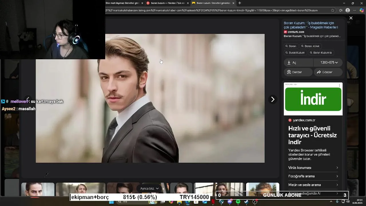Screen dimensions: 366x206
Task: Click the green İndir ad banner
Action: click(x=313, y=99)
